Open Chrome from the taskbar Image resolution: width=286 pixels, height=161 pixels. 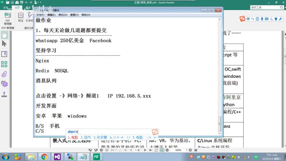click(x=44, y=157)
